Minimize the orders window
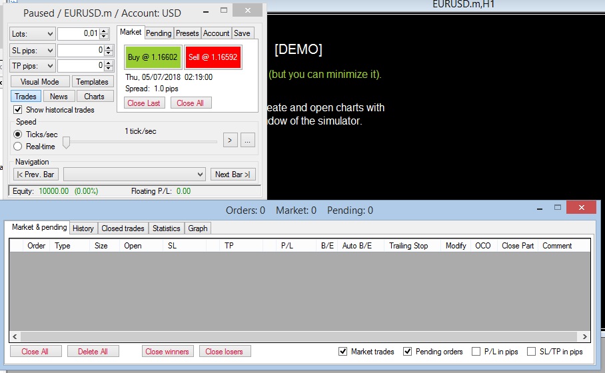 [540, 208]
